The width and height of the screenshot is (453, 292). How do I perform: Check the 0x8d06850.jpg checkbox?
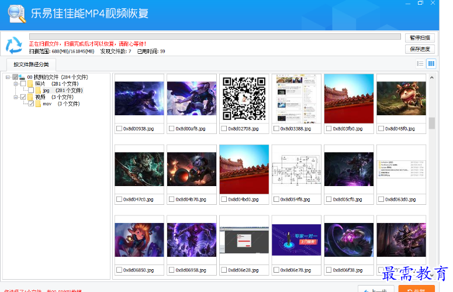(119, 270)
